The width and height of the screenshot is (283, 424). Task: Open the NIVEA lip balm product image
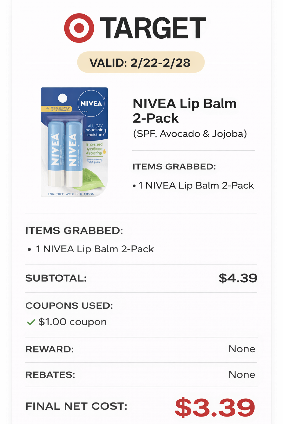(x=74, y=142)
